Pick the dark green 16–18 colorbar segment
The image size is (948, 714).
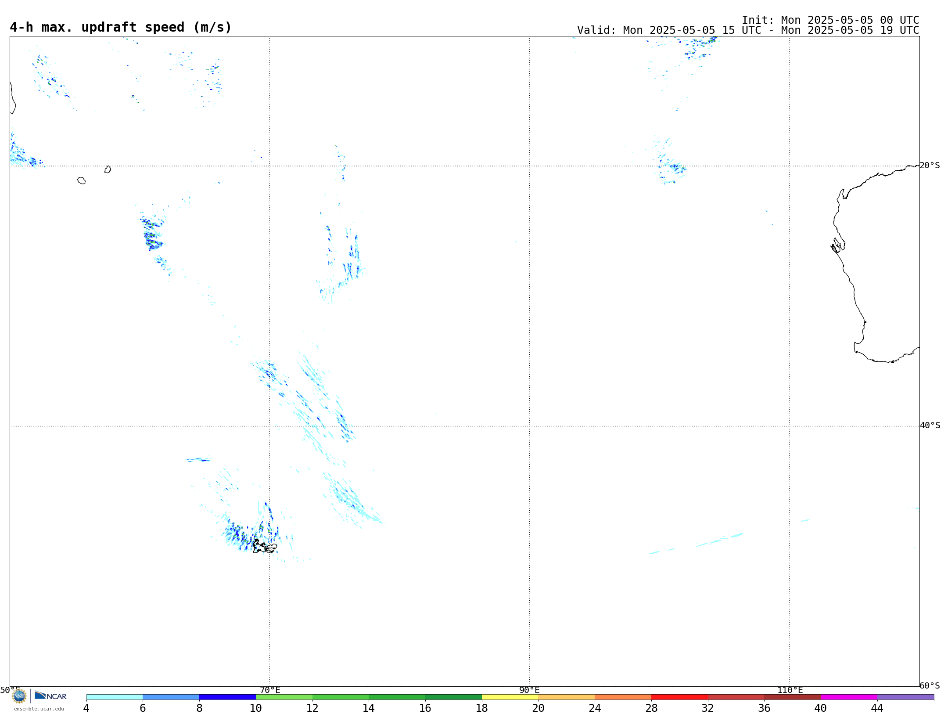coord(453,697)
